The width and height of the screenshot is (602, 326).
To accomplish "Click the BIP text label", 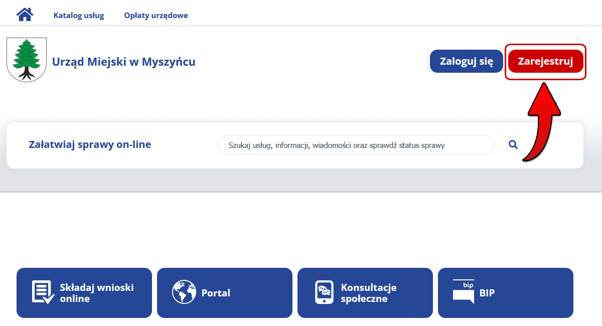I will point(487,293).
